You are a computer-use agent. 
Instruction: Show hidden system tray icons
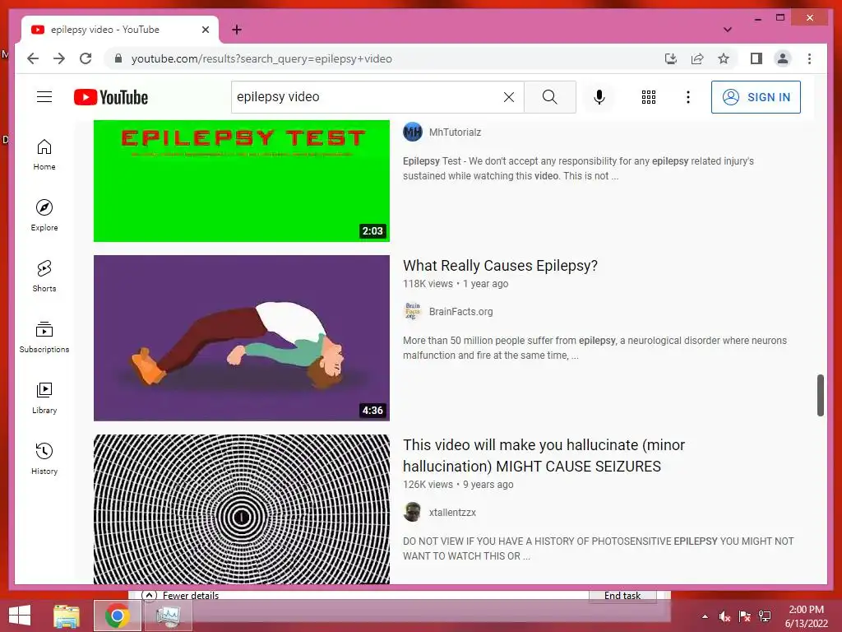click(x=705, y=616)
